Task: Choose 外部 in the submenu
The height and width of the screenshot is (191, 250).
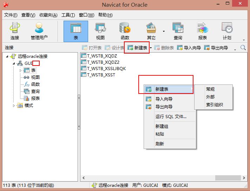Action: click(x=213, y=97)
